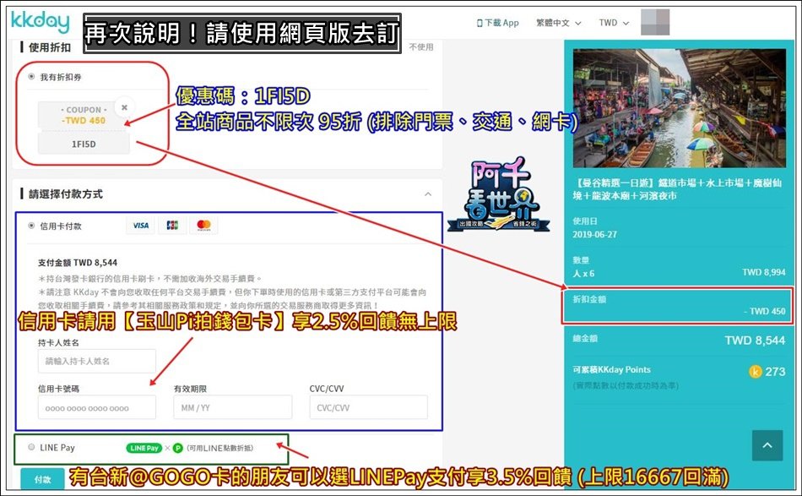Select the 我有折扣券 radio option
Screen dimensions: 802x496
click(x=32, y=77)
